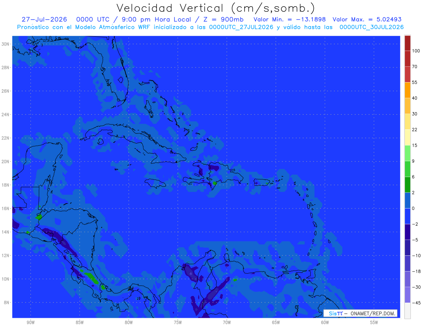Click the latitude label '8N'

(x=7, y=303)
